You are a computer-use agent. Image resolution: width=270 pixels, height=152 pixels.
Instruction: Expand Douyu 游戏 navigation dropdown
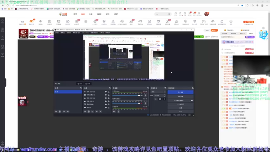pos(108,14)
